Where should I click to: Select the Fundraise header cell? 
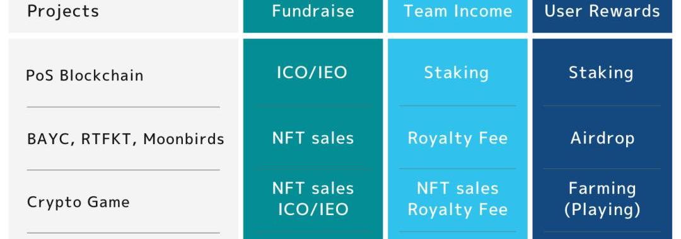pyautogui.click(x=313, y=11)
